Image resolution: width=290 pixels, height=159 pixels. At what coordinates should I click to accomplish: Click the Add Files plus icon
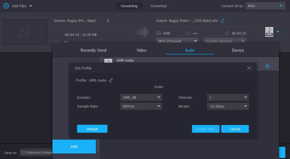coord(6,6)
